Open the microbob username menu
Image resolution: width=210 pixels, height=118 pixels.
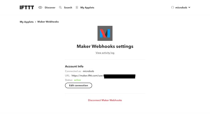click(x=181, y=7)
